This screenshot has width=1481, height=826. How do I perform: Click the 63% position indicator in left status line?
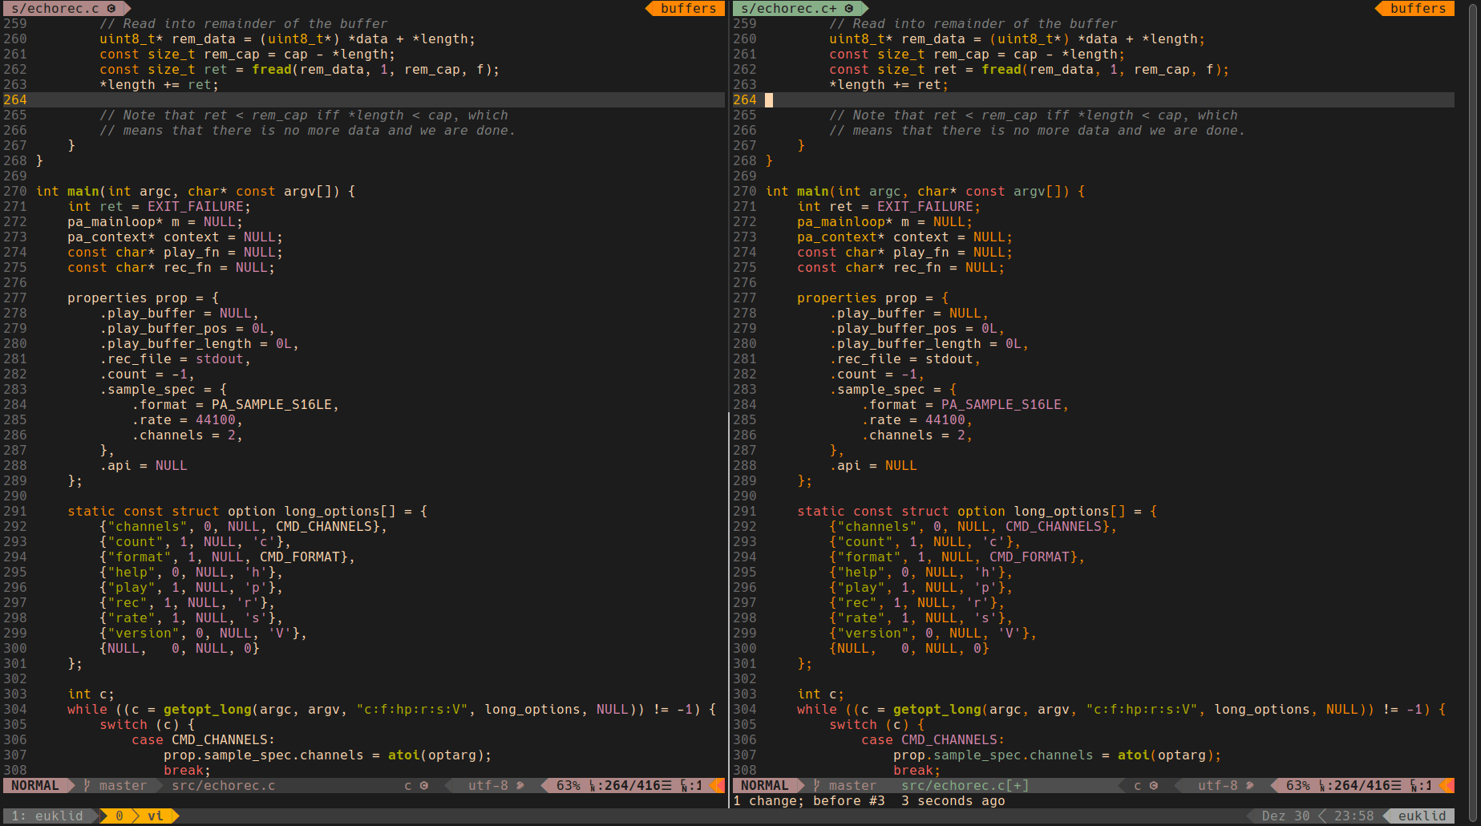click(x=569, y=786)
